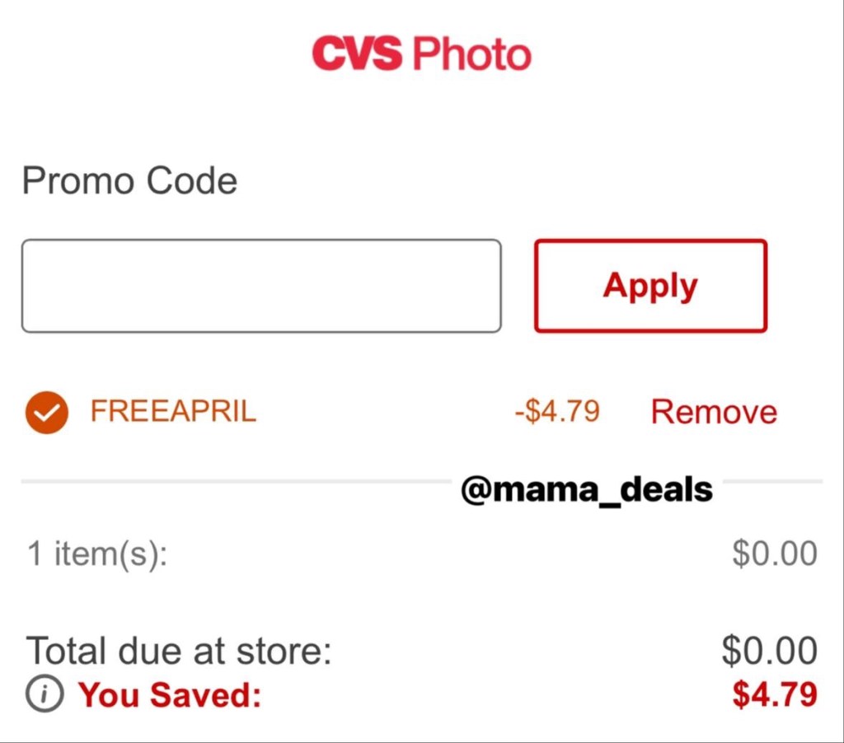Click the -$4.79 discount amount
This screenshot has width=844, height=743.
pyautogui.click(x=556, y=411)
